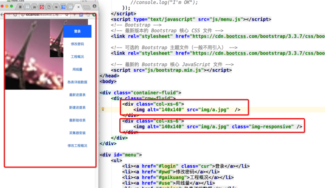This screenshot has height=188, width=325.
Task: Bookmark the page with the star icon
Action: [x=66, y=15]
